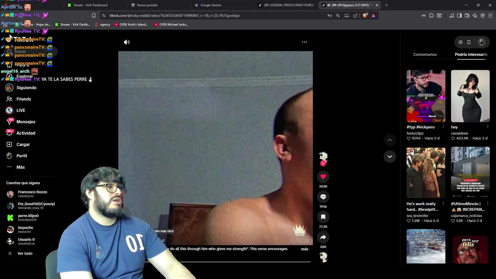This screenshot has height=279, width=496.
Task: Switch to the 'Nueva pestaña' browser tab
Action: pos(147,5)
